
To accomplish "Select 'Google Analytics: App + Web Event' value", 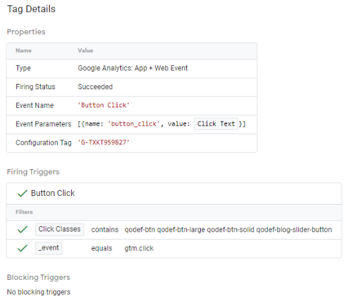I will (133, 68).
